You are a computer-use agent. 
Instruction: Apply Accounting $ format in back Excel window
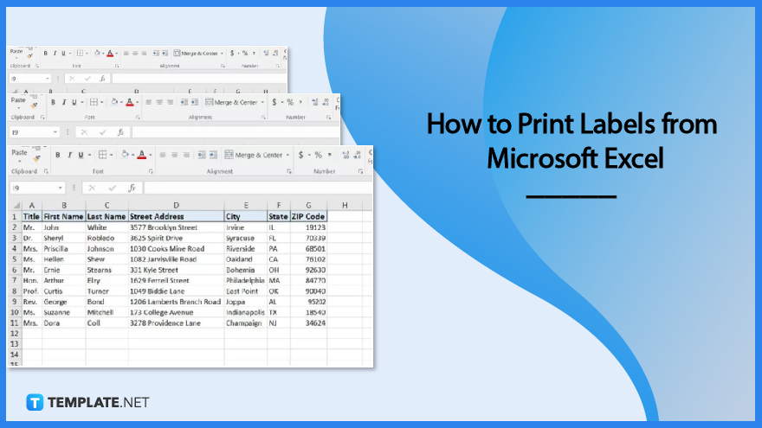[232, 53]
